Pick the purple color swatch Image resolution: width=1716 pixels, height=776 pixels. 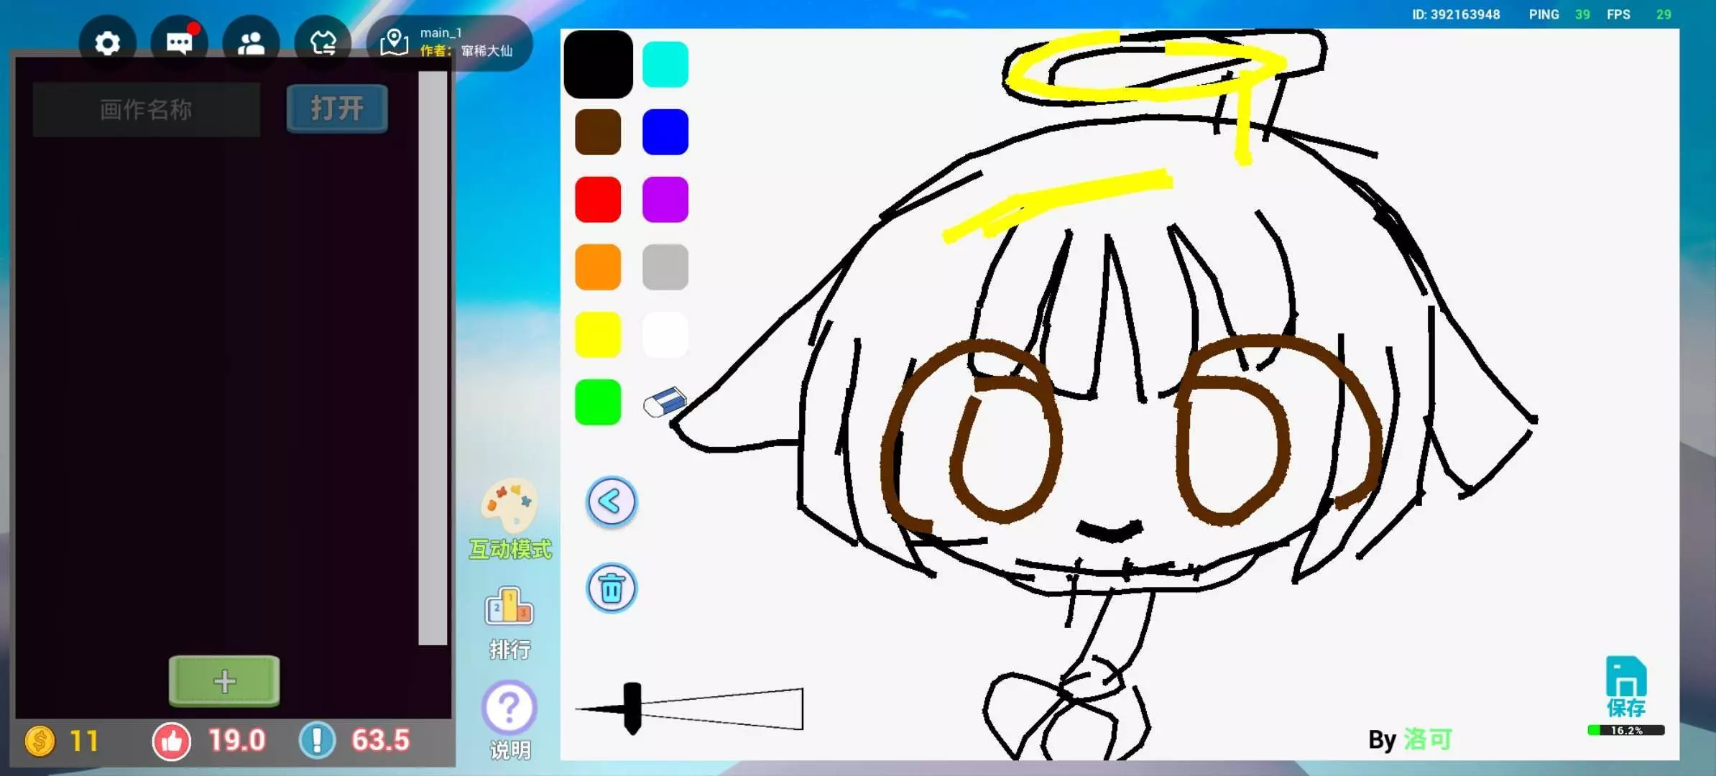click(665, 199)
